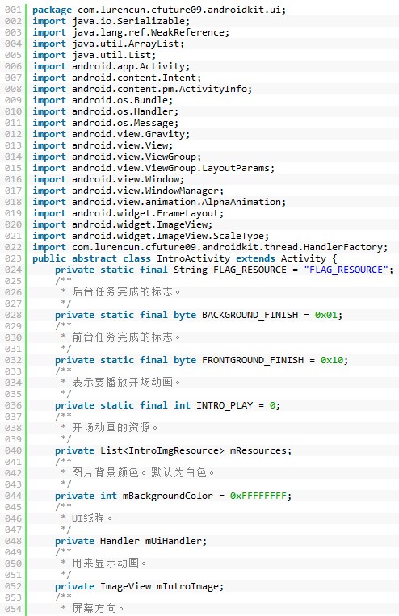Click the FRONTGROUND_FINISH constant name

coord(253,360)
